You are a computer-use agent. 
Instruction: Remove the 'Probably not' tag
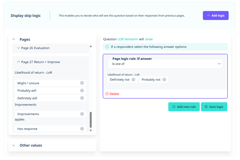164,80
